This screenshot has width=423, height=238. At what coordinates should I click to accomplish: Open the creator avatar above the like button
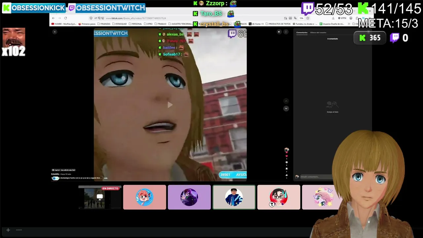point(287,150)
